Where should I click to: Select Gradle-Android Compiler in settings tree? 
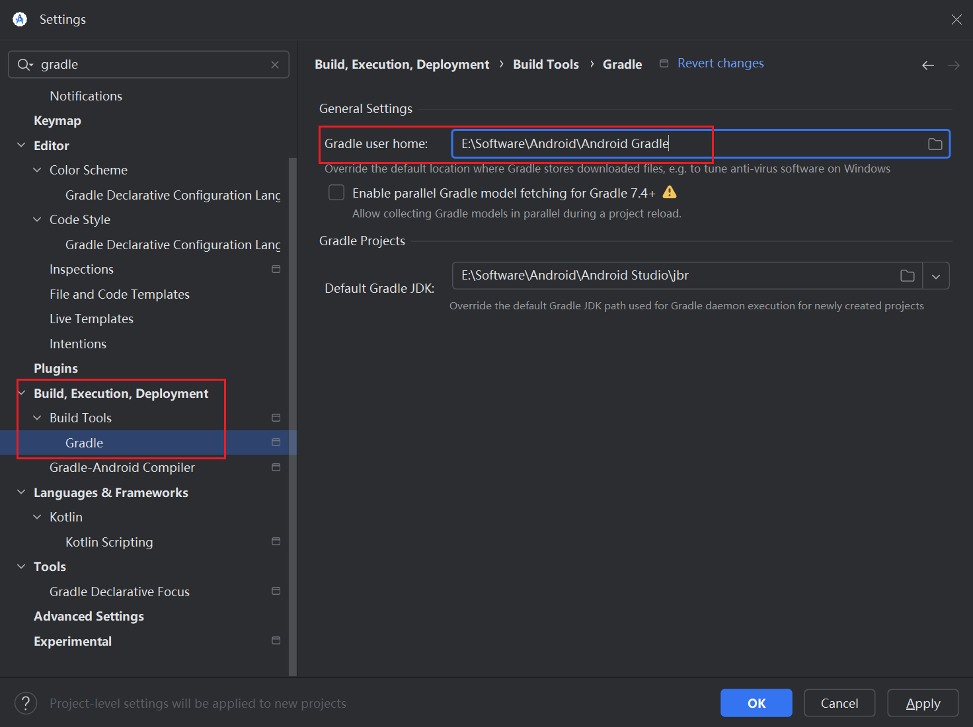(122, 467)
